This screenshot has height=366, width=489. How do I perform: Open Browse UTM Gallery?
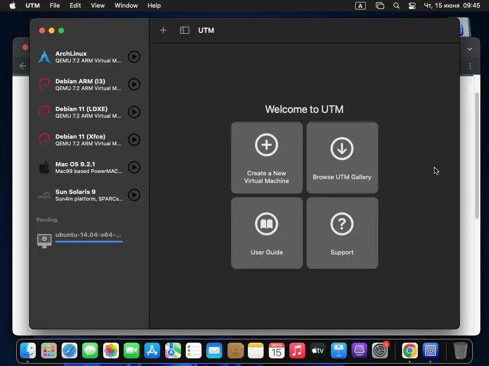pyautogui.click(x=342, y=157)
